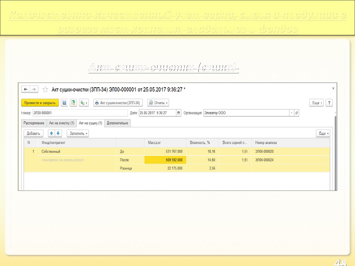Screen dimensions: 355x266
Task: Open the create-based-on icon dropdown
Action: point(84,103)
